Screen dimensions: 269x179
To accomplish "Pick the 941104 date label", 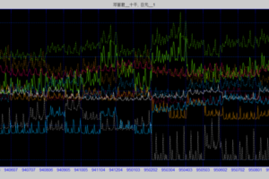I will pyautogui.click(x=98, y=170).
